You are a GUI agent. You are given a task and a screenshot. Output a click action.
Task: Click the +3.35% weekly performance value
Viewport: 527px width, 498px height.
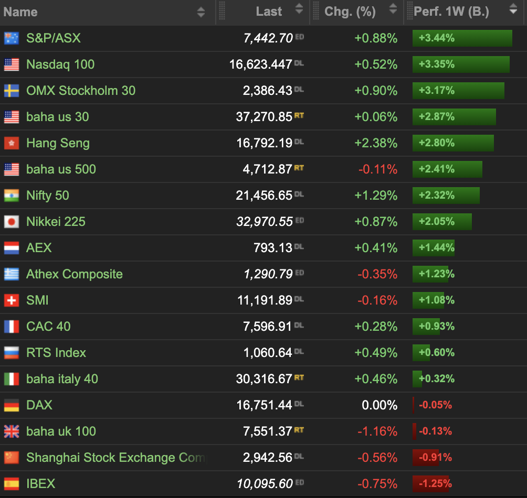[x=437, y=64]
